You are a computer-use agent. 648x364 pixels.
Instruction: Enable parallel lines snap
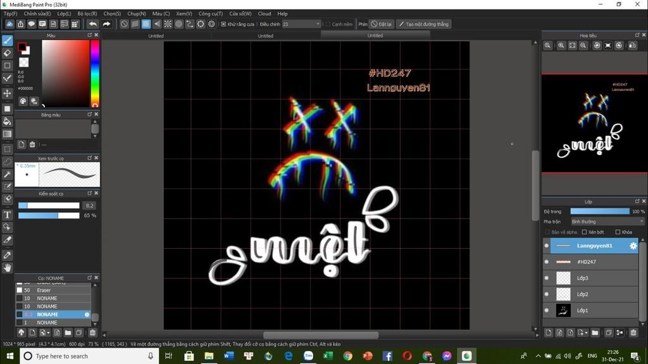[x=135, y=24]
